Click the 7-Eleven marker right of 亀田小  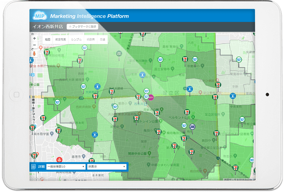pyautogui.click(x=159, y=132)
